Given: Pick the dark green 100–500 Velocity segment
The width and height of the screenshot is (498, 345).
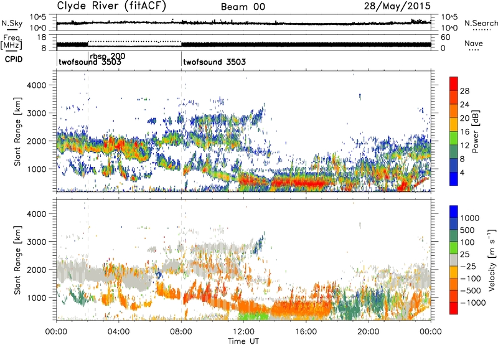Looking at the screenshot, I should [454, 236].
